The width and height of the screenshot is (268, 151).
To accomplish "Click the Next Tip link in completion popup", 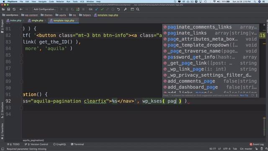I will click(244, 95).
